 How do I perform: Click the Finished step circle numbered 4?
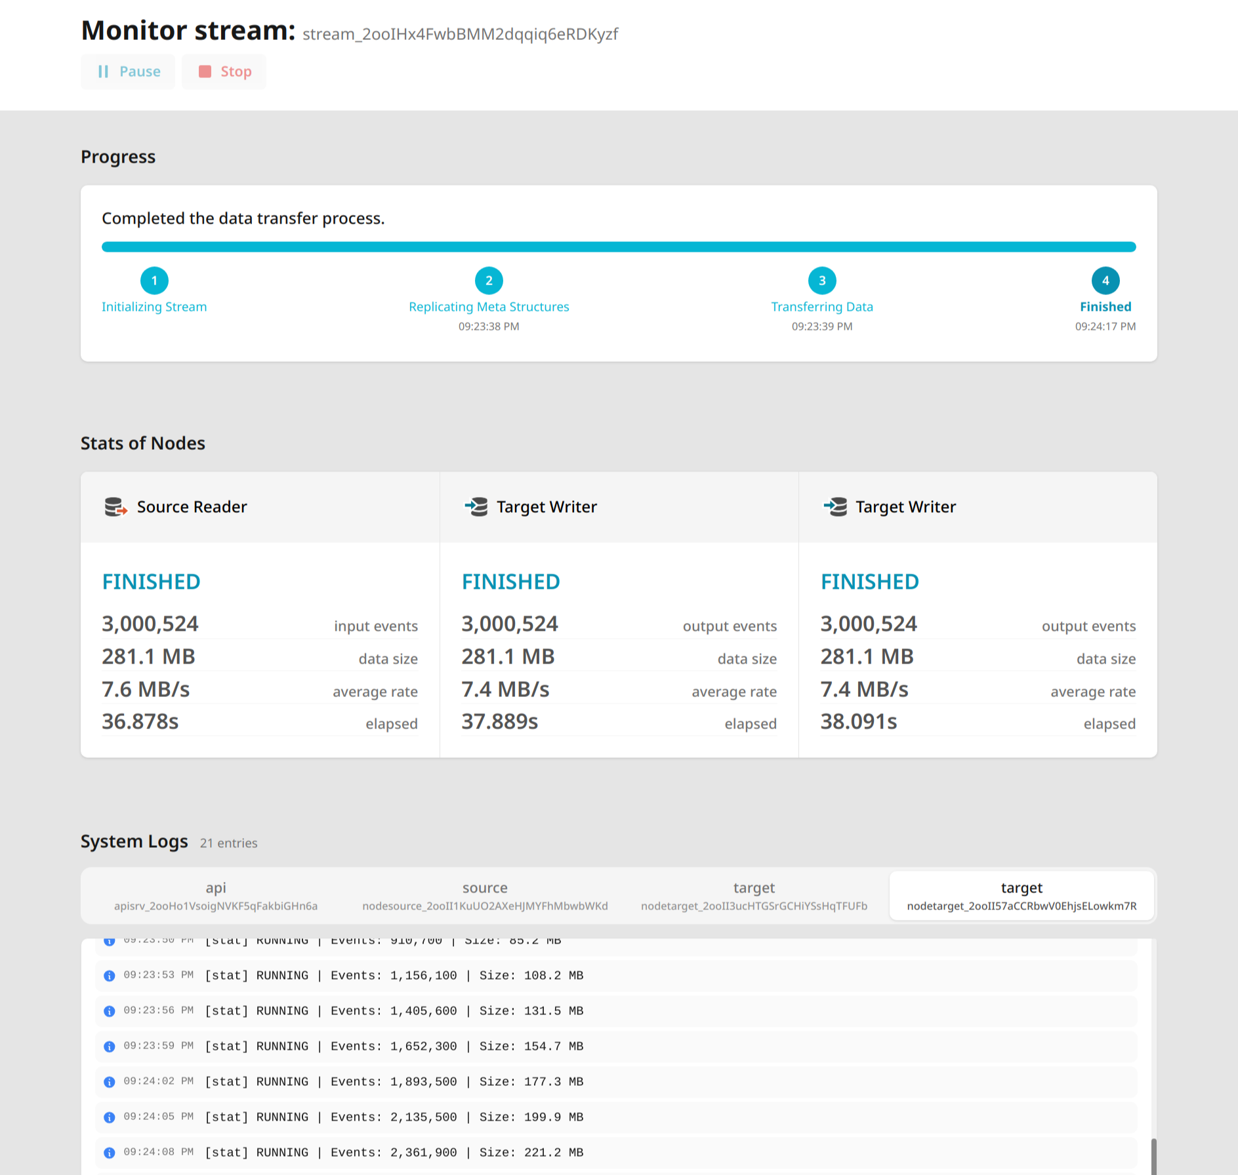pyautogui.click(x=1105, y=281)
